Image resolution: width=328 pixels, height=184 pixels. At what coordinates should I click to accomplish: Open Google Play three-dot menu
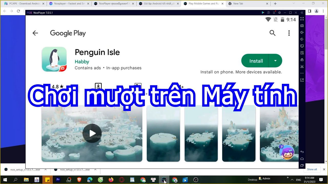pos(289,33)
